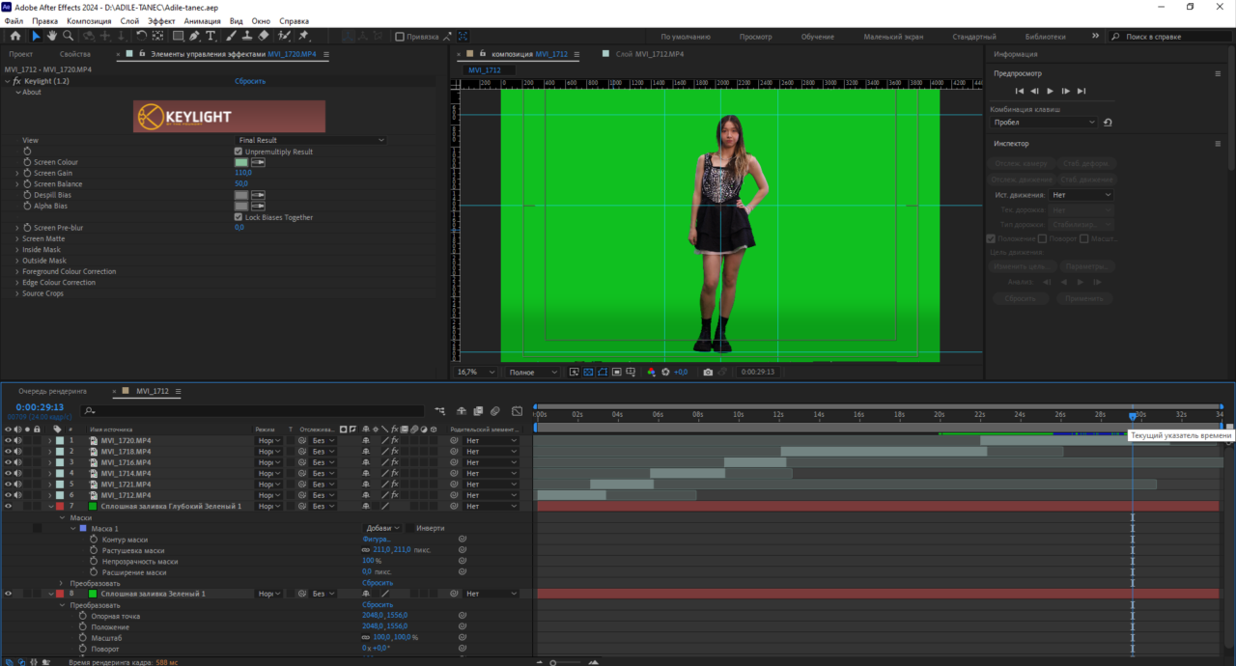Viewport: 1236px width, 666px height.
Task: Click the shy layers icon above the timeline
Action: pos(462,411)
